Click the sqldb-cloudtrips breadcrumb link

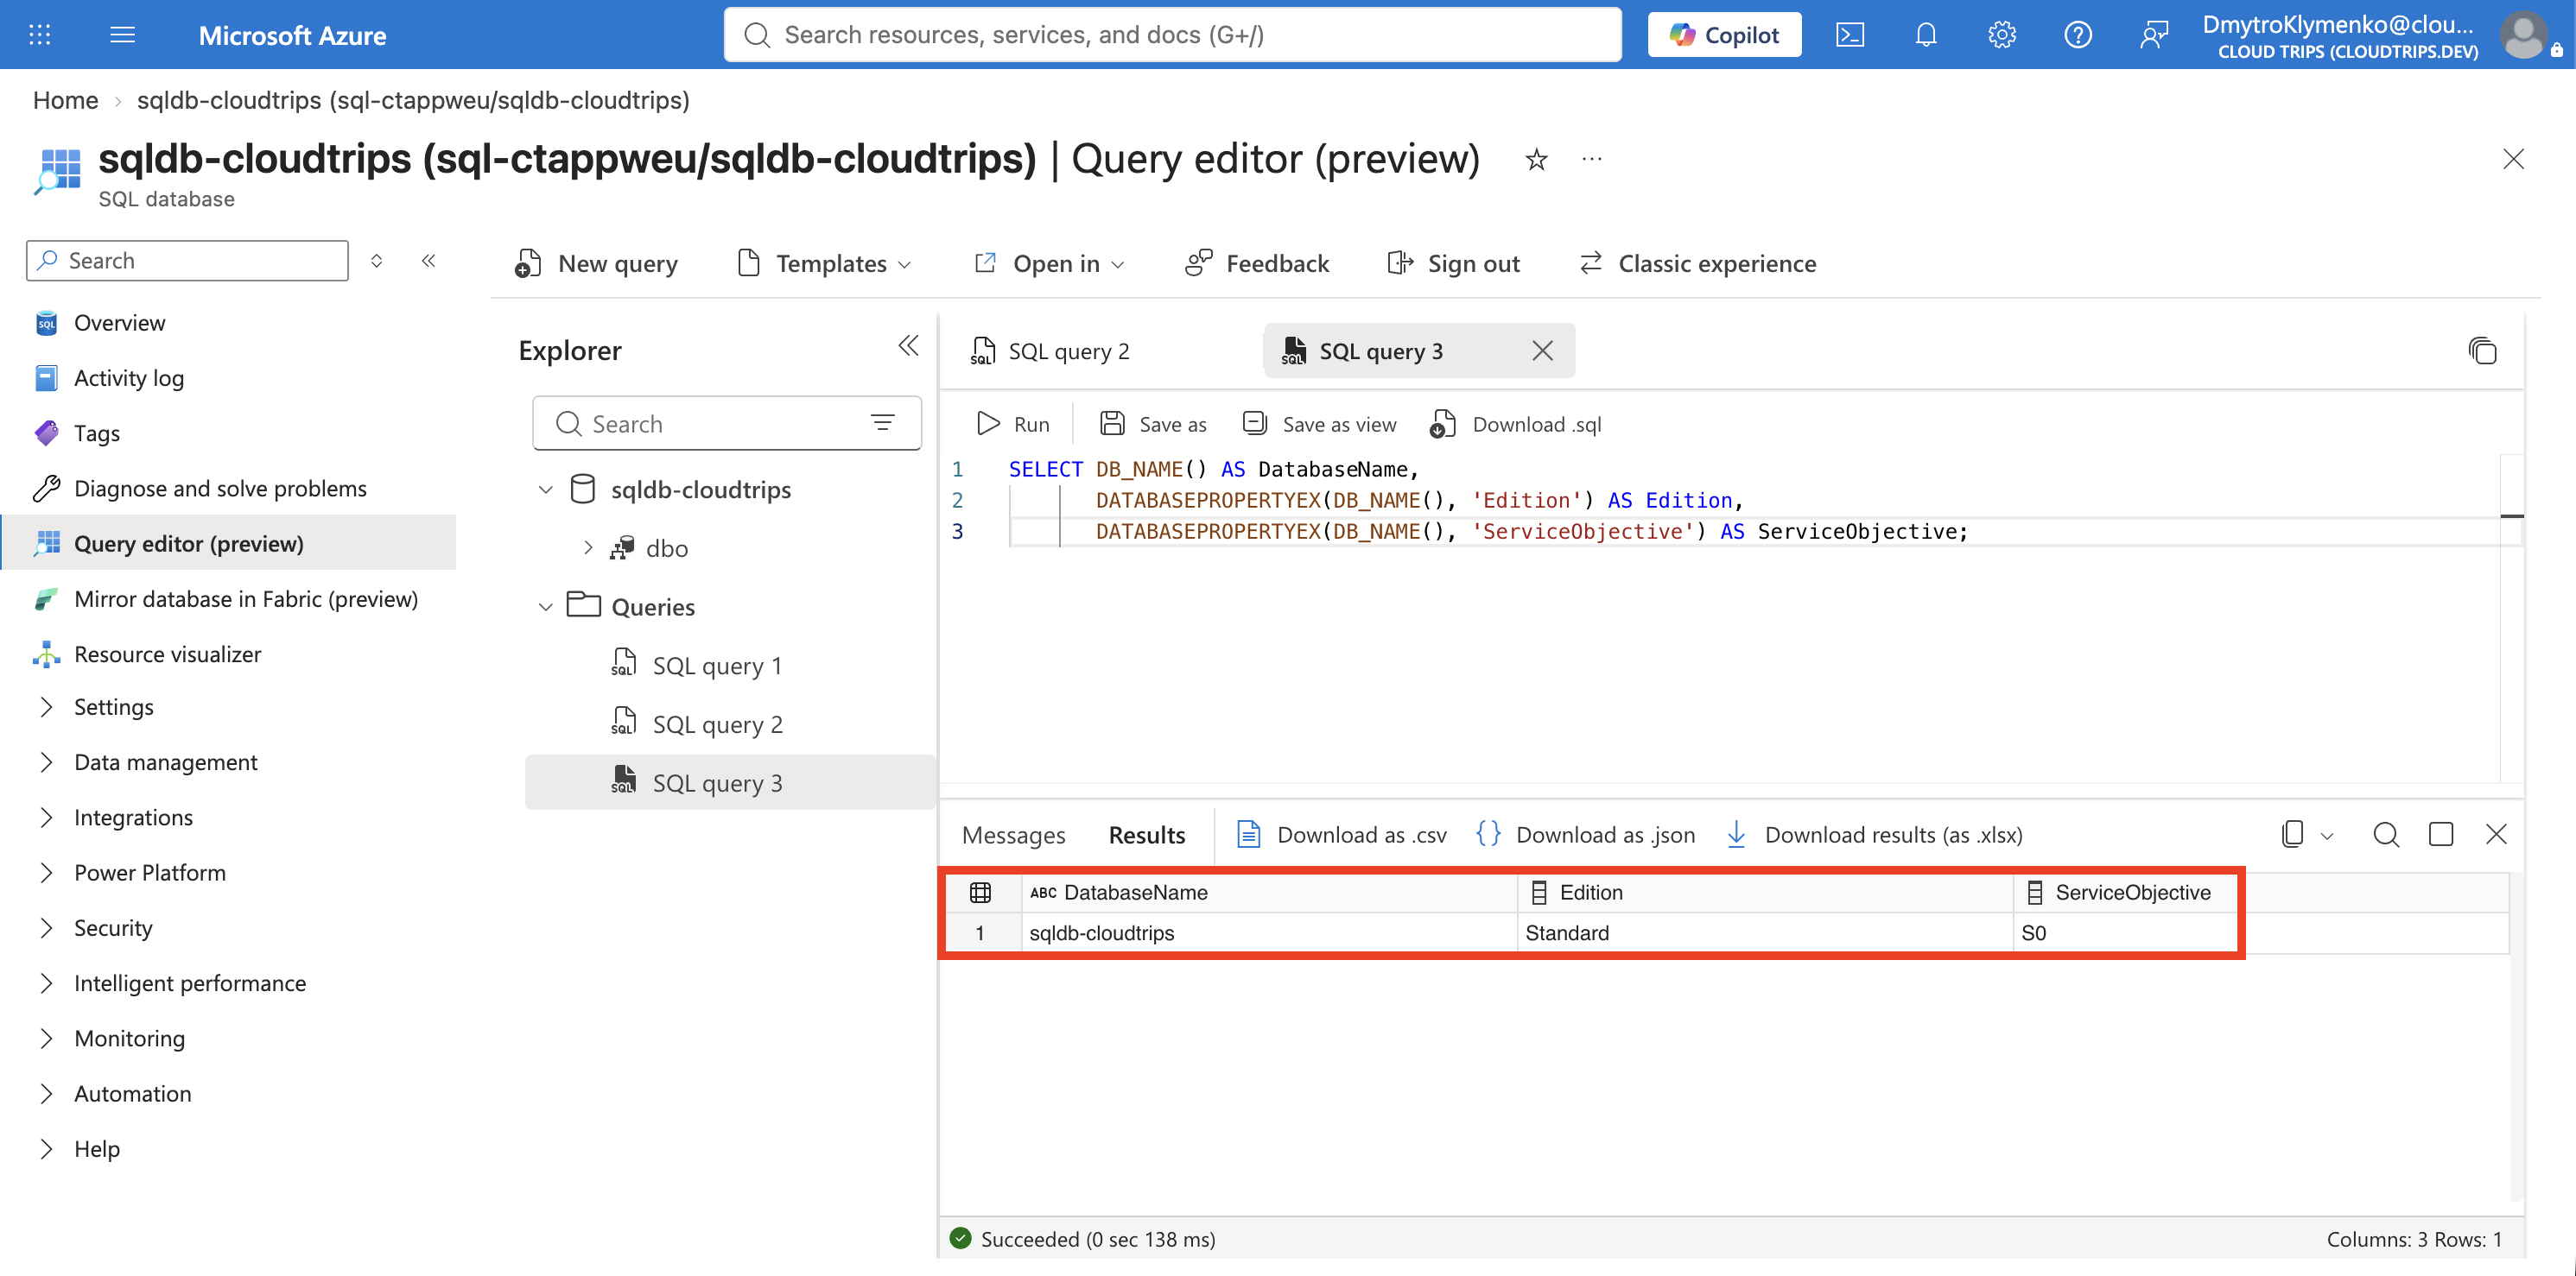coord(413,100)
